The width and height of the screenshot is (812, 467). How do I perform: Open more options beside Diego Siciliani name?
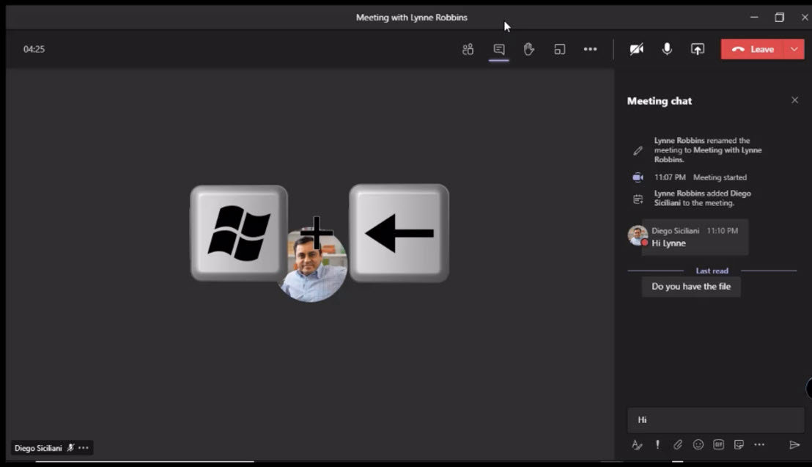[84, 448]
